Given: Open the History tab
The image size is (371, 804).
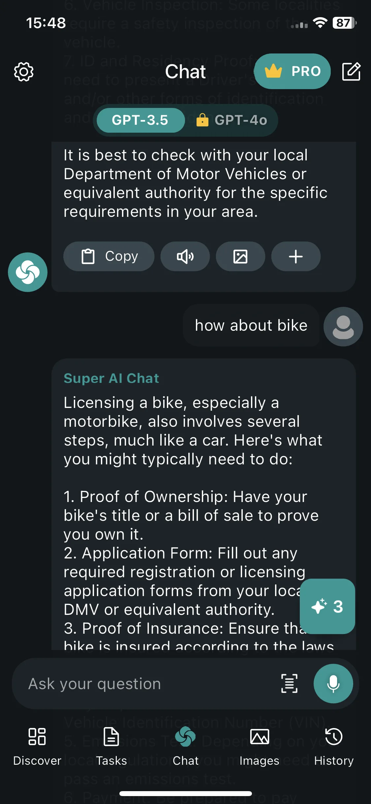Looking at the screenshot, I should (334, 747).
